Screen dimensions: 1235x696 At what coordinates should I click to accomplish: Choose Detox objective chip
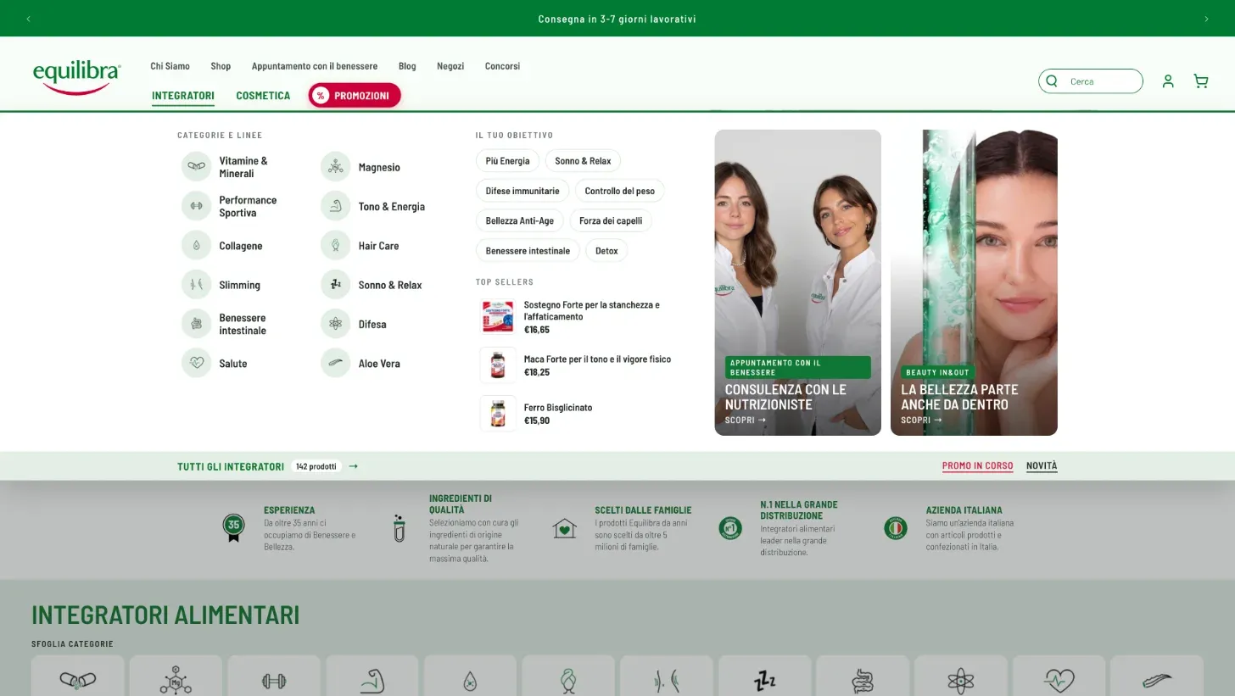click(x=606, y=251)
